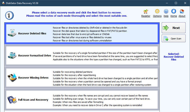The height and width of the screenshot is (112, 190).
Task: Open the Help link
Action: coord(166,16)
